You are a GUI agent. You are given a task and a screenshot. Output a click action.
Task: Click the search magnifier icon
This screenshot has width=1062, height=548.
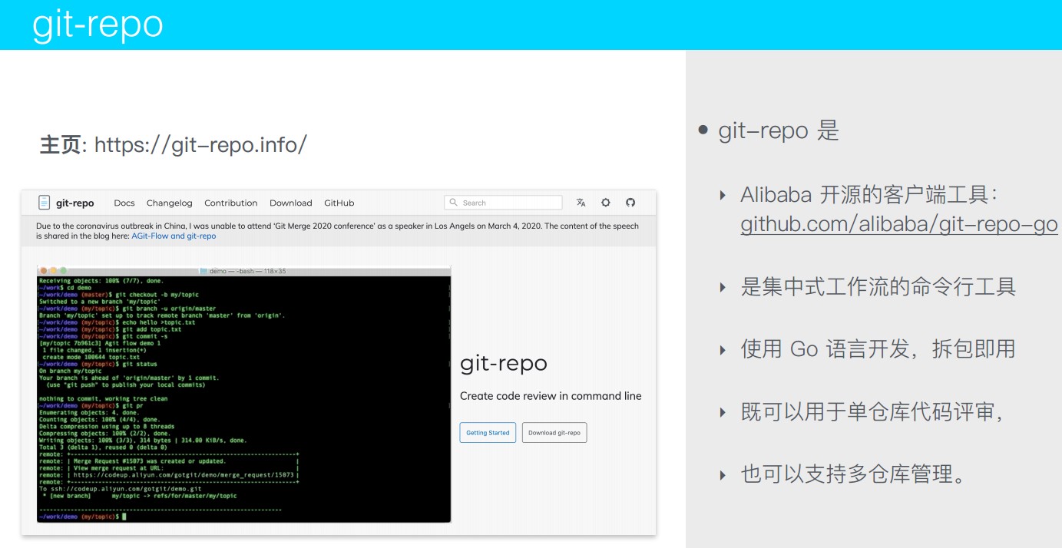coord(455,202)
